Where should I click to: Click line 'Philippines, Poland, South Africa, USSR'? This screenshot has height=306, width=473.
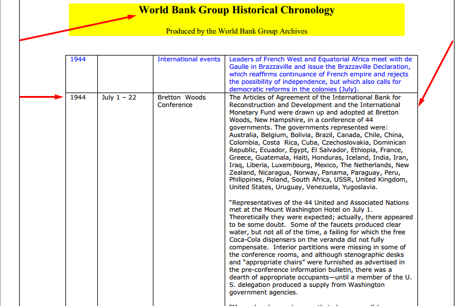pos(318,179)
